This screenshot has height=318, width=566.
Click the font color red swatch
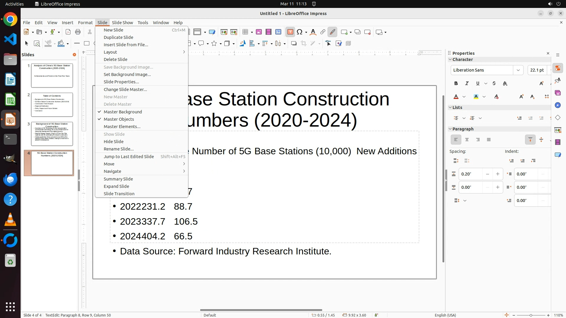(456, 97)
